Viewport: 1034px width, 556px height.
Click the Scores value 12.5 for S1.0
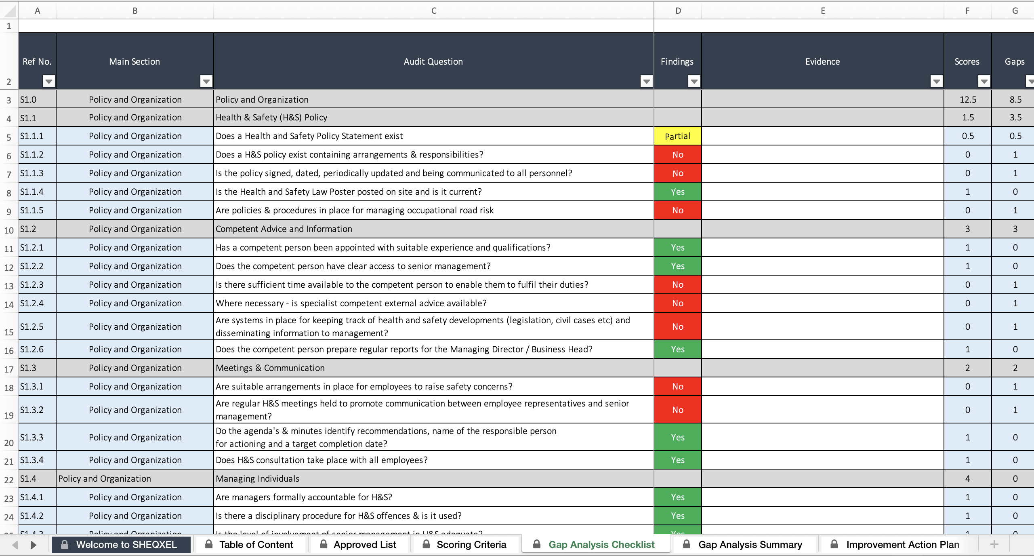tap(968, 99)
